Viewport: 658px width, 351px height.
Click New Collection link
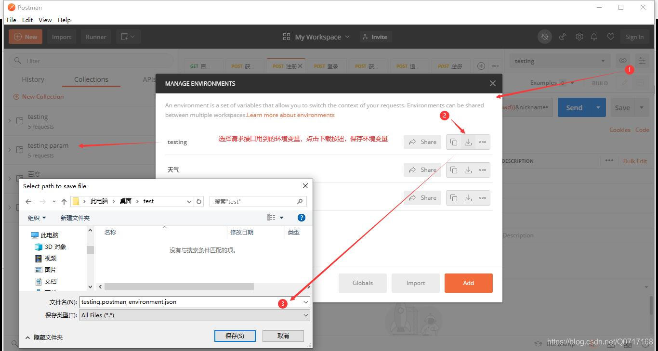[x=39, y=97]
